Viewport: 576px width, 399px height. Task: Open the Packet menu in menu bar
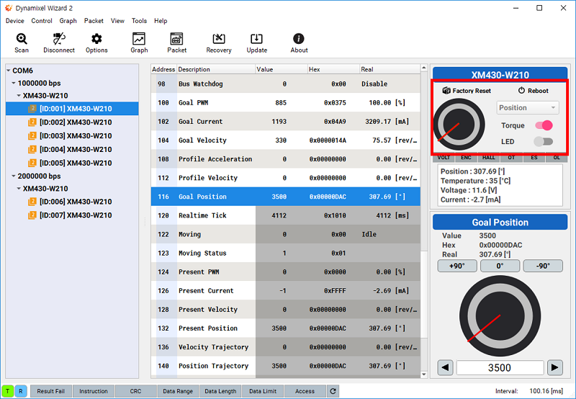click(x=94, y=21)
